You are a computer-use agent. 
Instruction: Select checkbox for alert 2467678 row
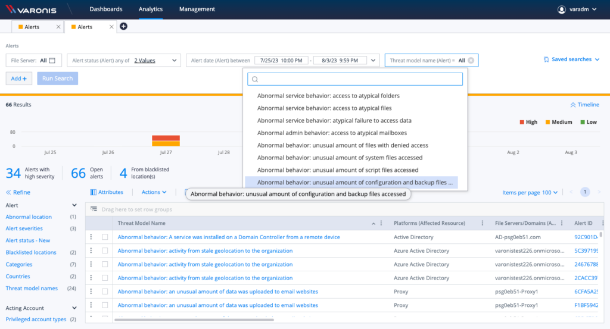105,264
